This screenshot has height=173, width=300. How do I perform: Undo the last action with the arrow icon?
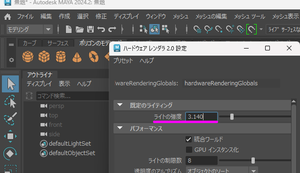(x=101, y=29)
